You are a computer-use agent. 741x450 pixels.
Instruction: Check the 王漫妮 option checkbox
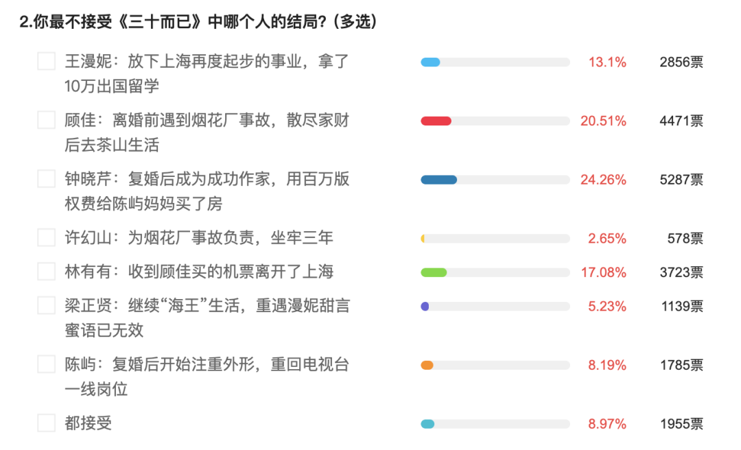click(x=46, y=62)
